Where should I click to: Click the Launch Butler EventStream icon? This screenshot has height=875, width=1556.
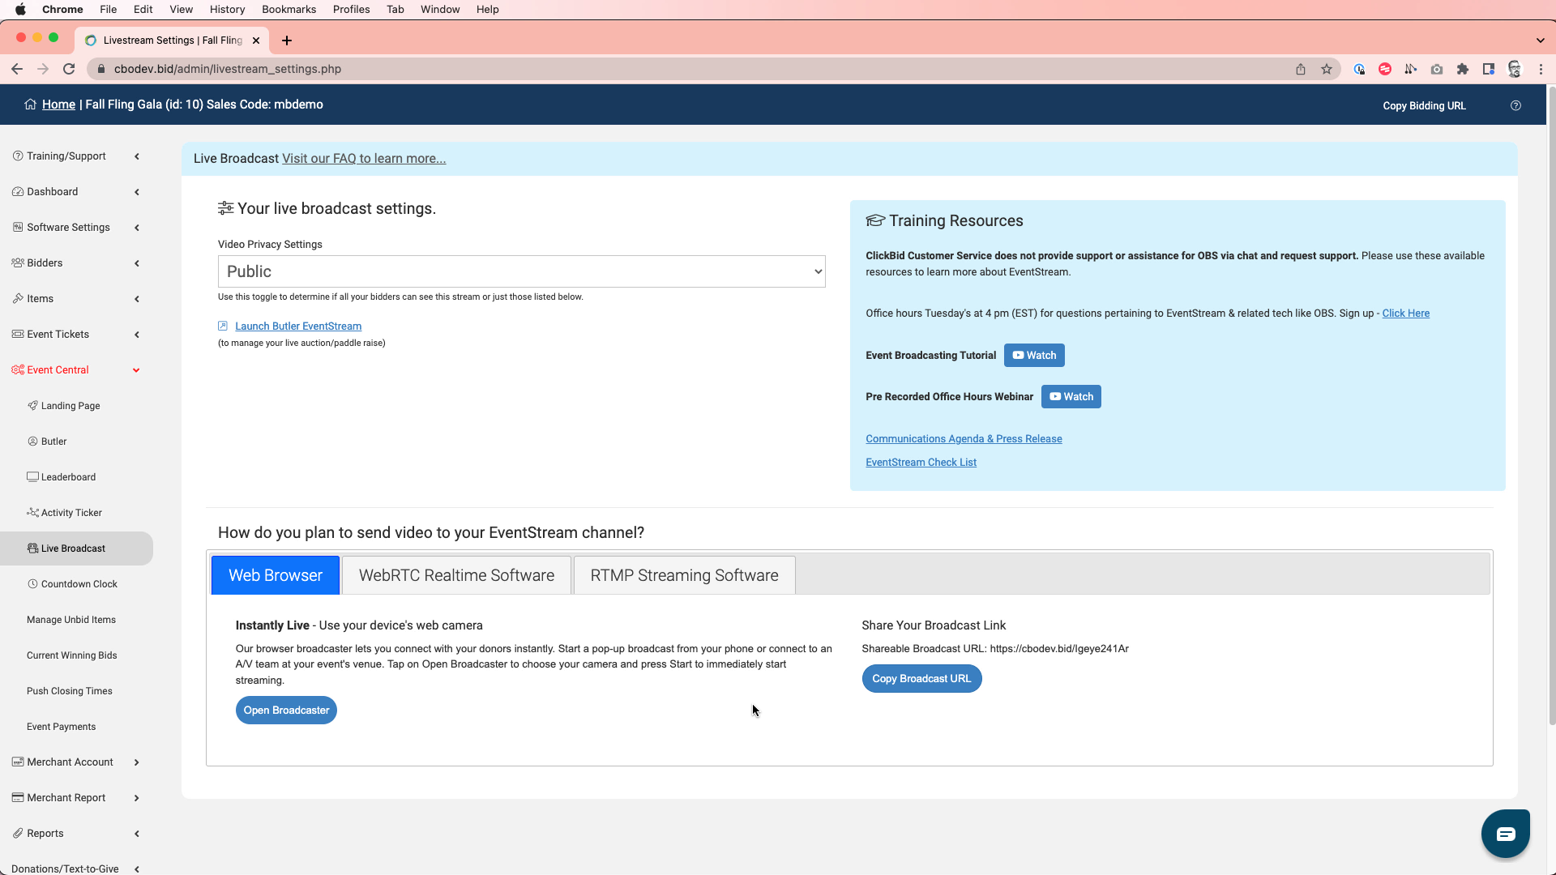click(x=223, y=326)
